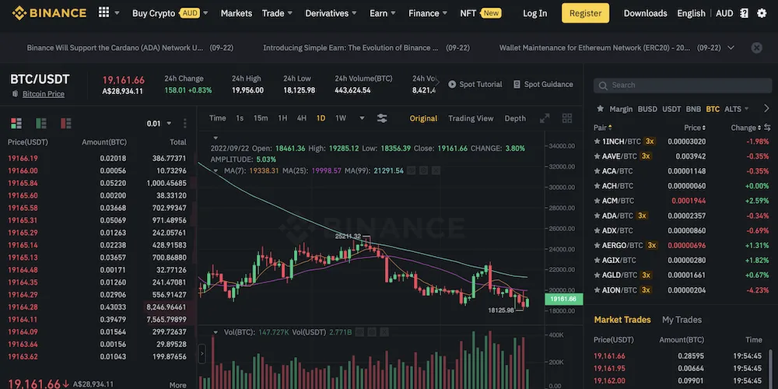Expand chart to fullscreen
Image resolution: width=778 pixels, height=389 pixels.
545,118
